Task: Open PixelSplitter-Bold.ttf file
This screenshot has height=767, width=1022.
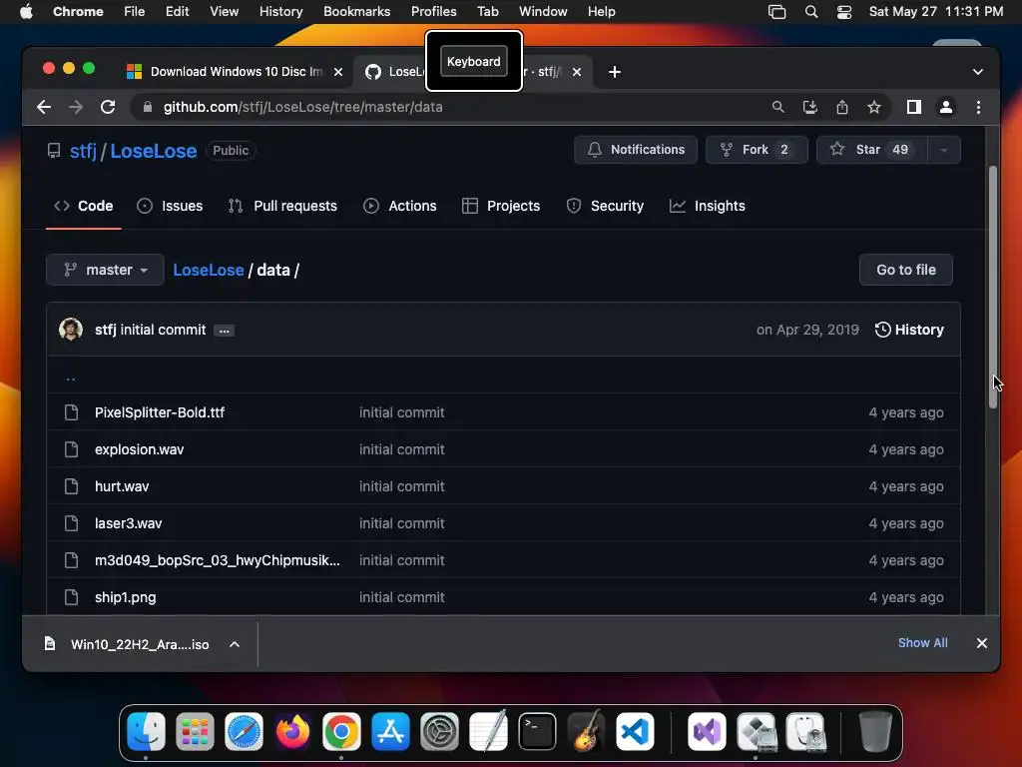Action: (160, 412)
